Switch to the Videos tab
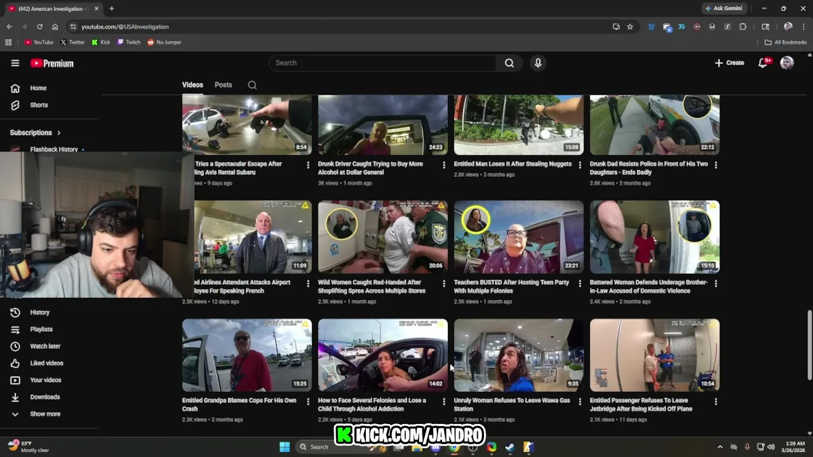The image size is (813, 457). coord(192,85)
